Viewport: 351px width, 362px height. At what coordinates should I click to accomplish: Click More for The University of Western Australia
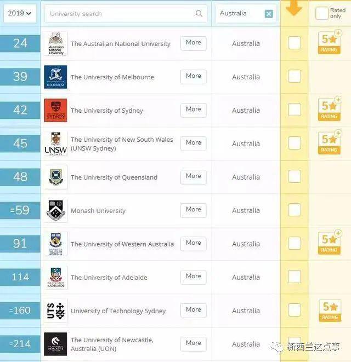point(194,244)
